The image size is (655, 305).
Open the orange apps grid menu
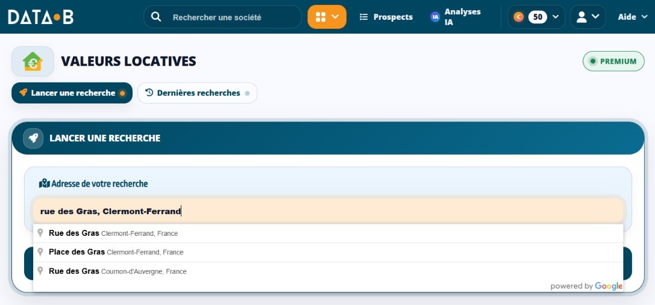[x=327, y=17]
